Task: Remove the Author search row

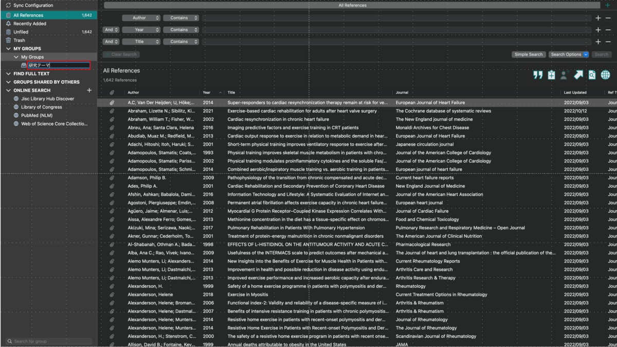Action: click(x=608, y=18)
